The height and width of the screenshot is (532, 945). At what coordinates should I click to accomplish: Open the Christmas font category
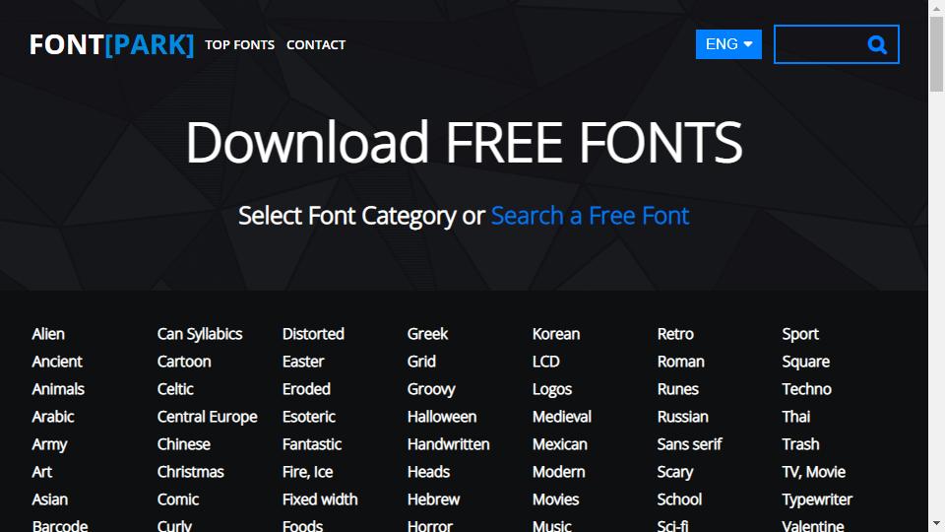point(190,472)
